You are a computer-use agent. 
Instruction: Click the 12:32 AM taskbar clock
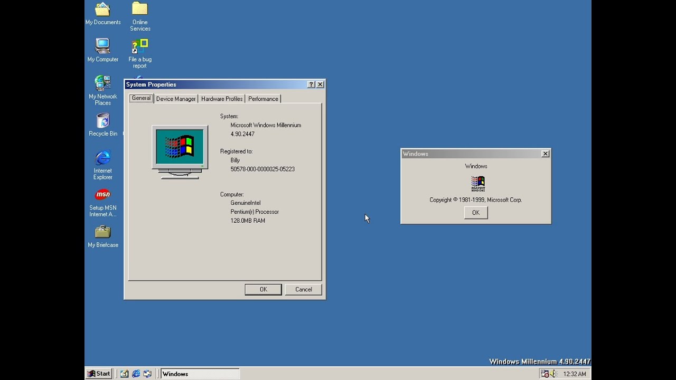pyautogui.click(x=575, y=374)
